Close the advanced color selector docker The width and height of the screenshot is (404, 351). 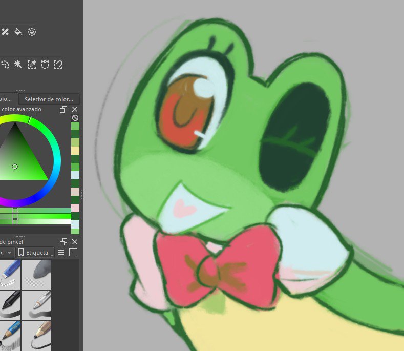75,109
